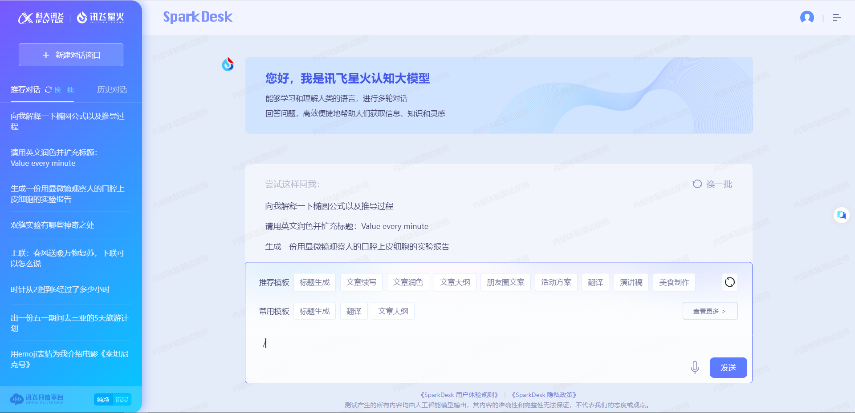The height and width of the screenshot is (413, 855).
Task: Click suggestion 请用英文润色并扩充标题 in main panel
Action: point(347,226)
